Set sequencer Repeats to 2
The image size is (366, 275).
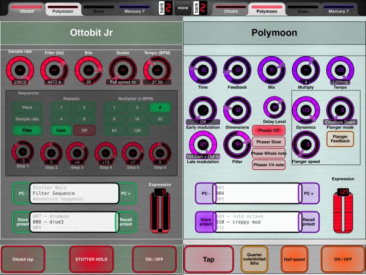(84, 108)
